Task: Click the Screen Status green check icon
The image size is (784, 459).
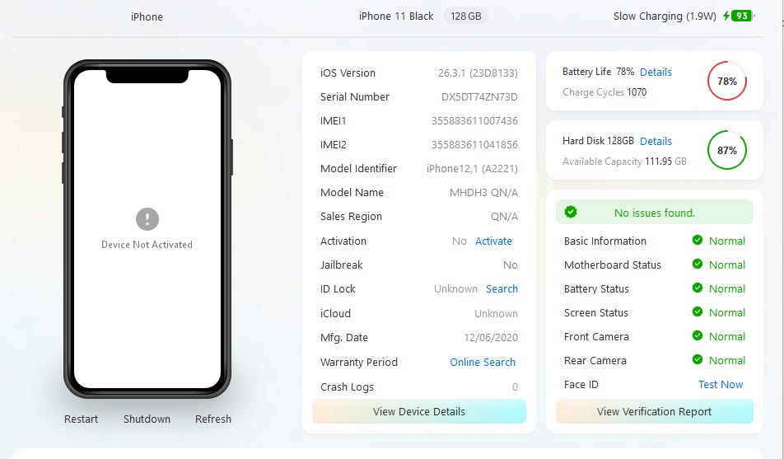Action: pyautogui.click(x=698, y=311)
